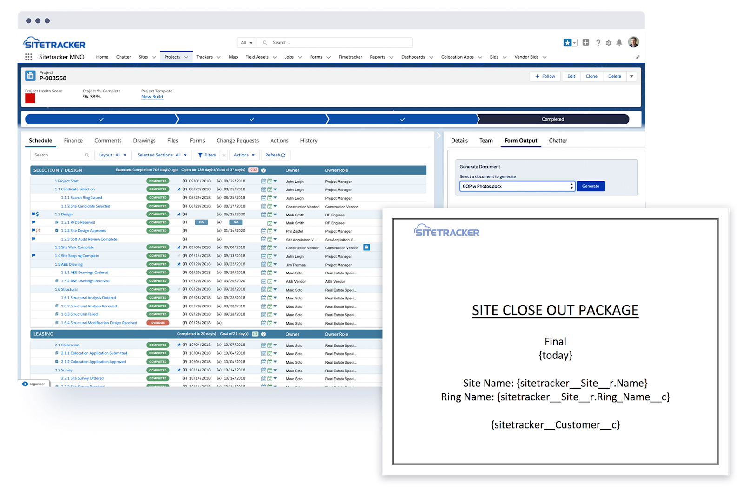Open the New Build template link

pos(152,97)
